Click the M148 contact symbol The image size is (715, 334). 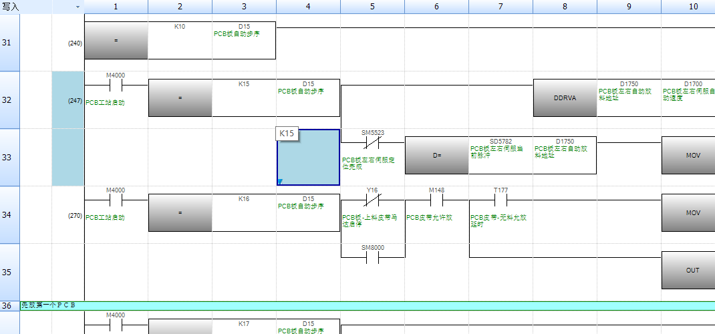coord(436,200)
